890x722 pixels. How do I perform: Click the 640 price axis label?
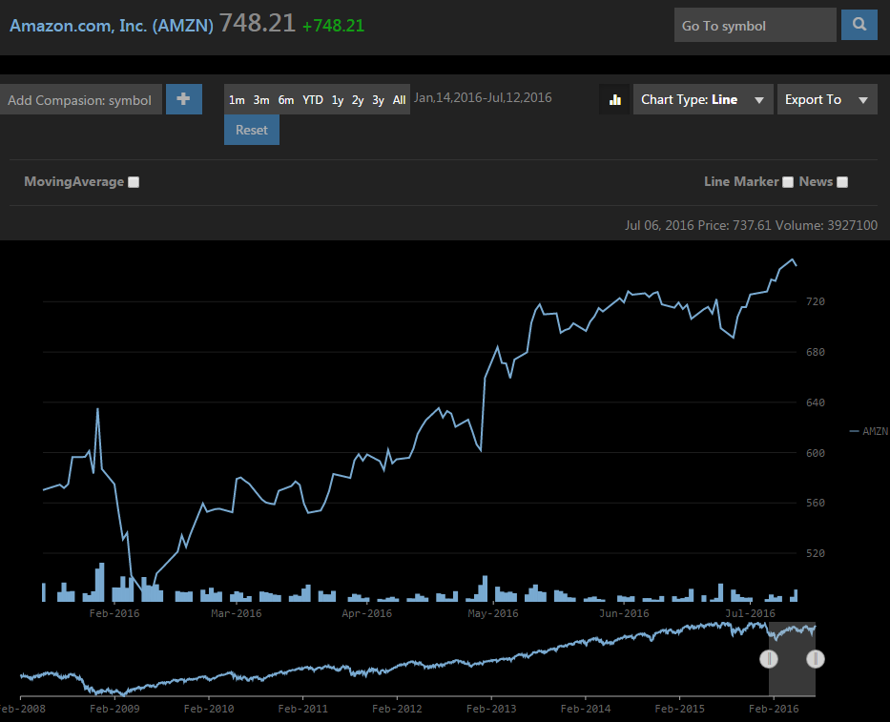(x=816, y=402)
